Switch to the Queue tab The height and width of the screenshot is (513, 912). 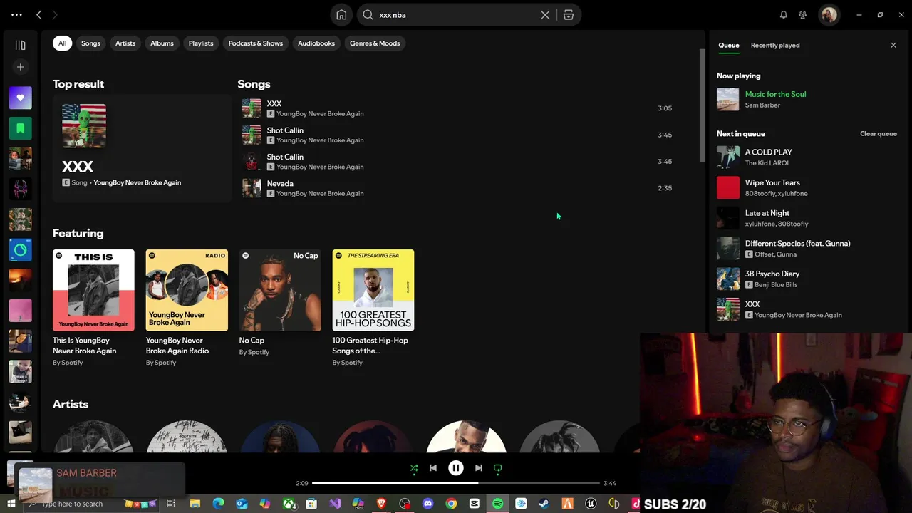[x=728, y=45]
